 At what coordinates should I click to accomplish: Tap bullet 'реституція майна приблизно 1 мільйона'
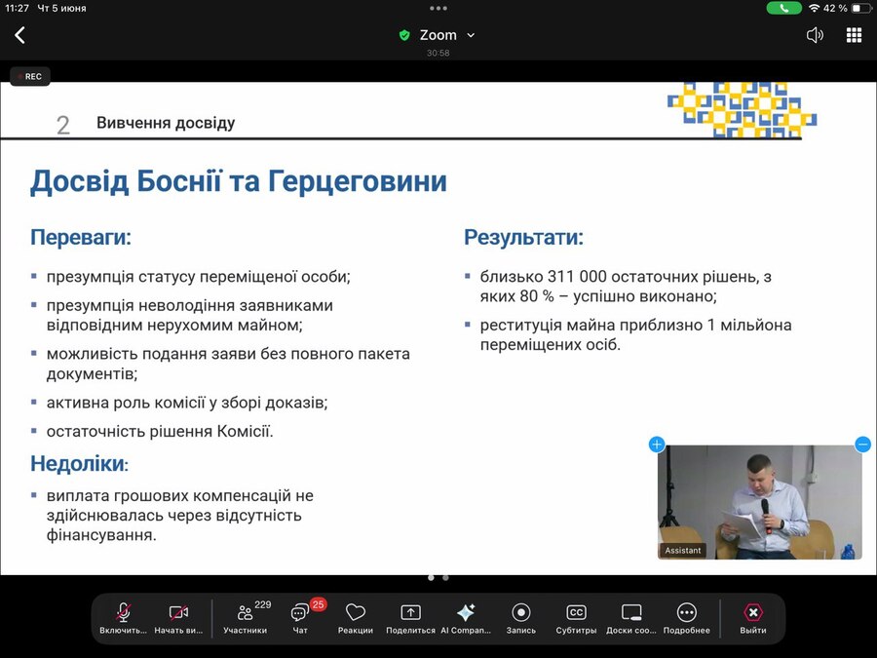tap(635, 334)
